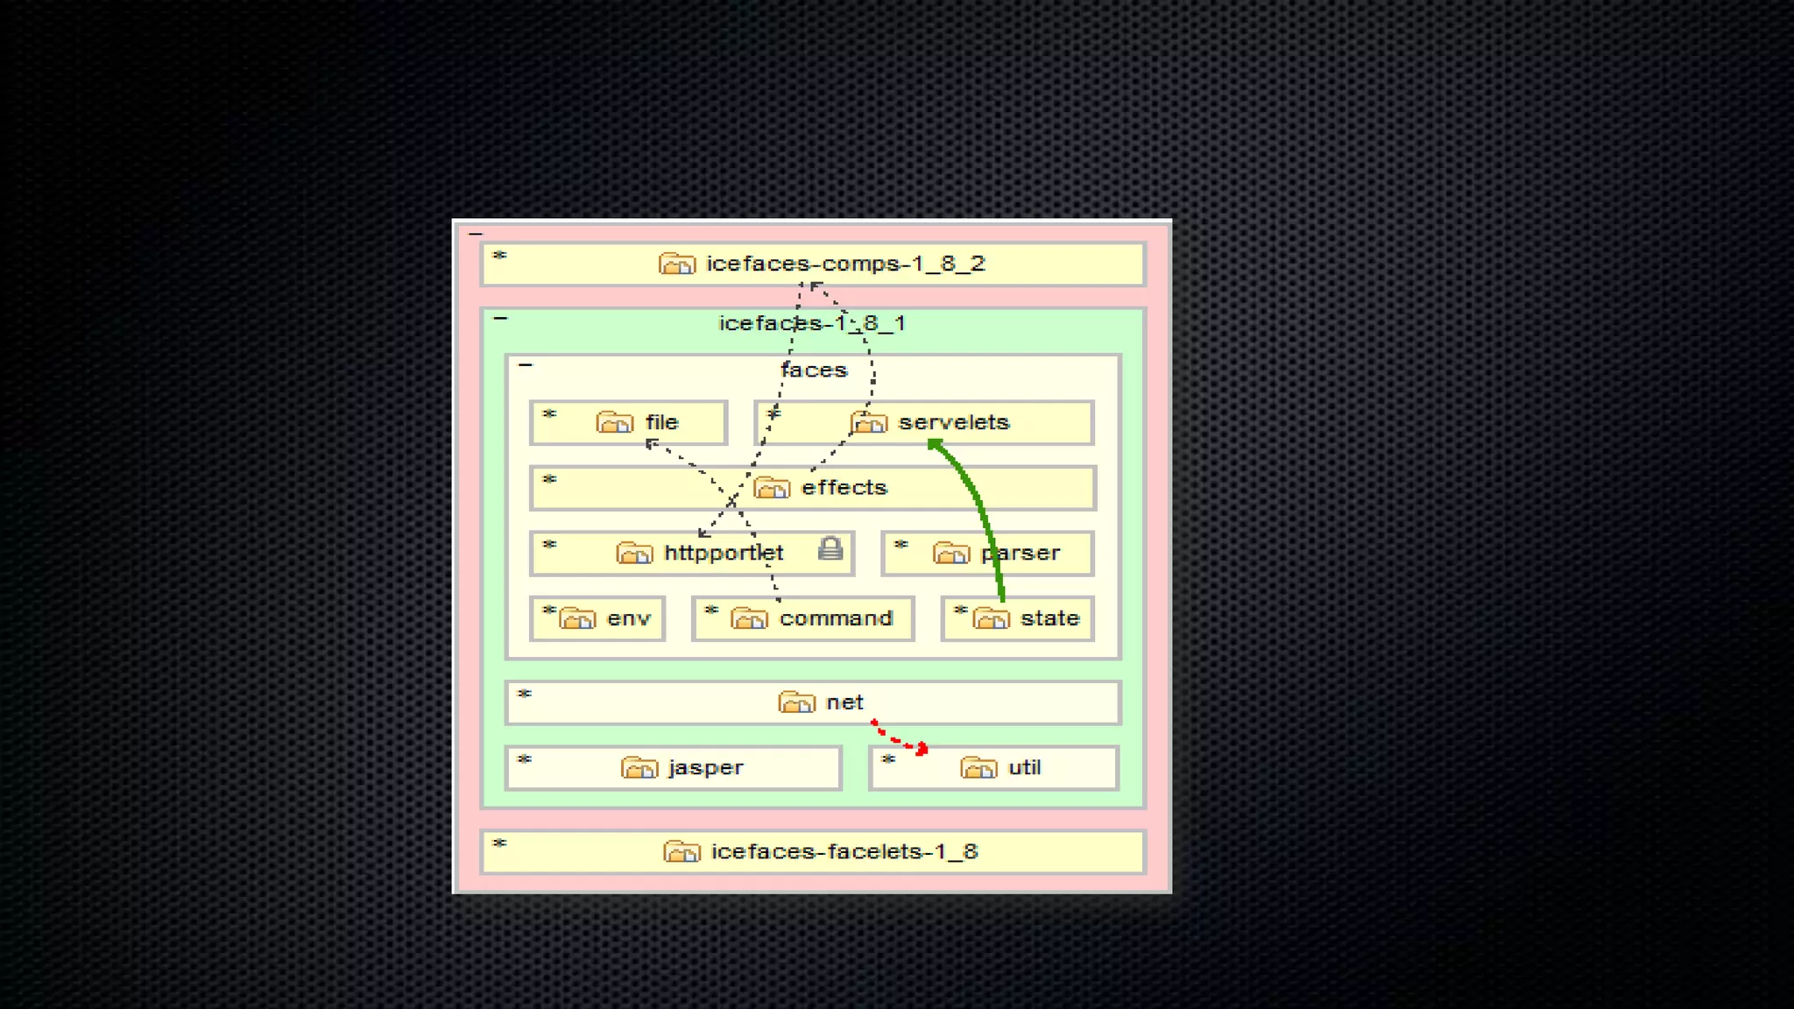
Task: Select the servelets label
Action: click(954, 422)
